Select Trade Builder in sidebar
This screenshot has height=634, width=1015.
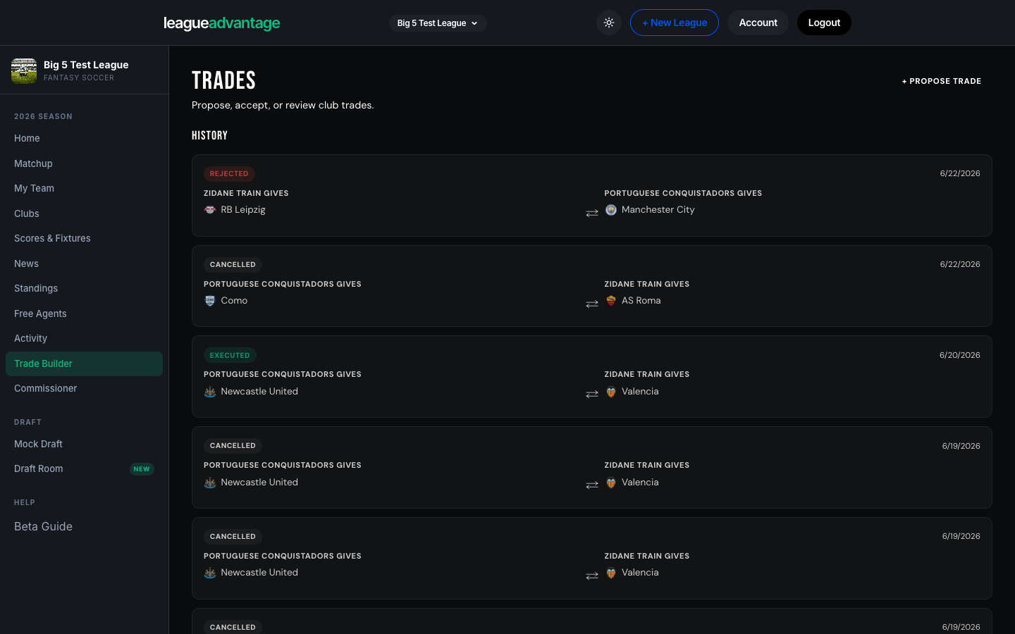pos(84,363)
